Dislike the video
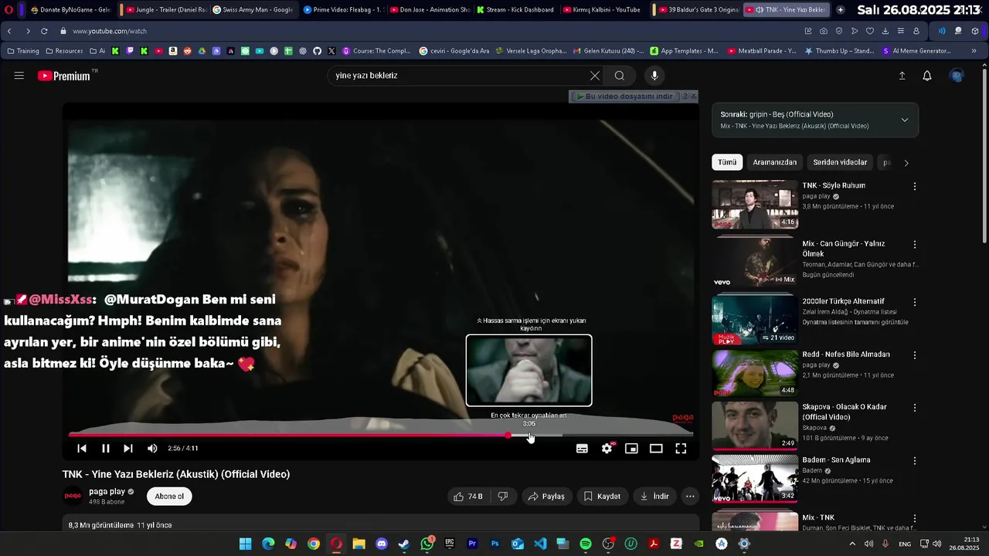Viewport: 989px width, 556px height. click(503, 497)
